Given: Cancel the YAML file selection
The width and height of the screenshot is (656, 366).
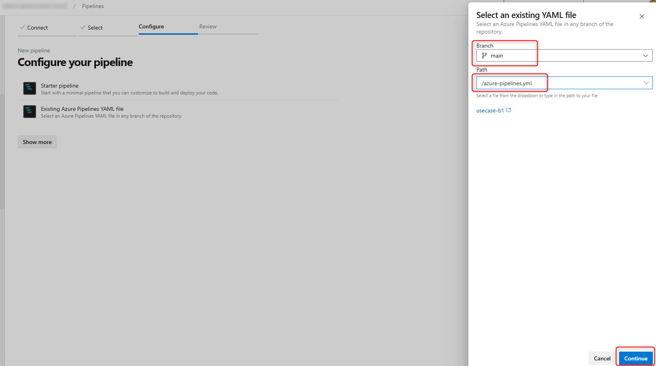Looking at the screenshot, I should (x=602, y=358).
